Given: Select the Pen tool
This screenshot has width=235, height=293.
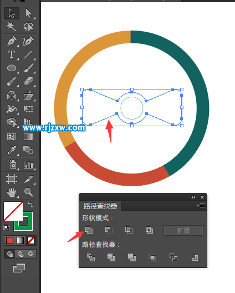Looking at the screenshot, I should [x=12, y=41].
